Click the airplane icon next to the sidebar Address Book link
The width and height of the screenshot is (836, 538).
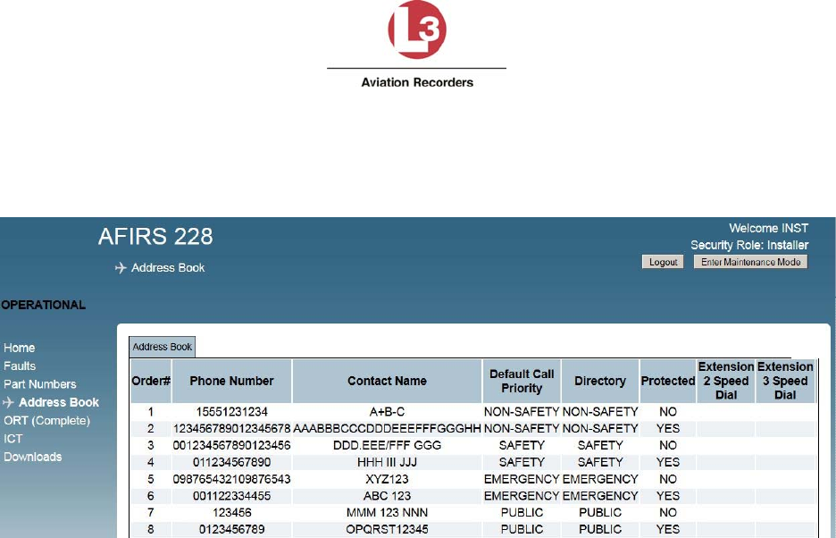click(x=8, y=402)
